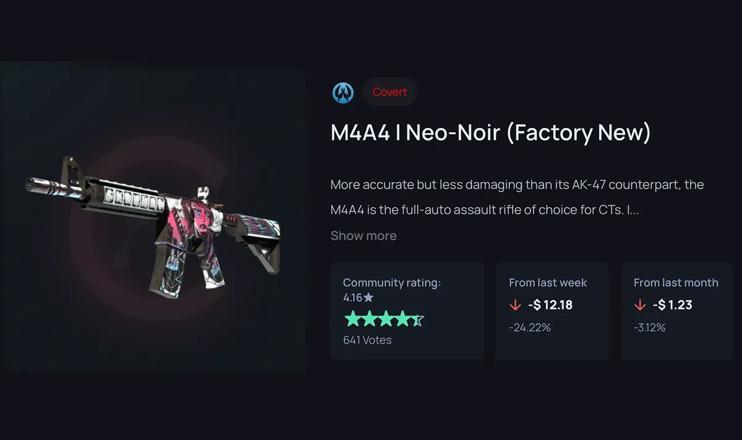Click the M4A4 | Neo-Noir (Factory New) title

490,132
